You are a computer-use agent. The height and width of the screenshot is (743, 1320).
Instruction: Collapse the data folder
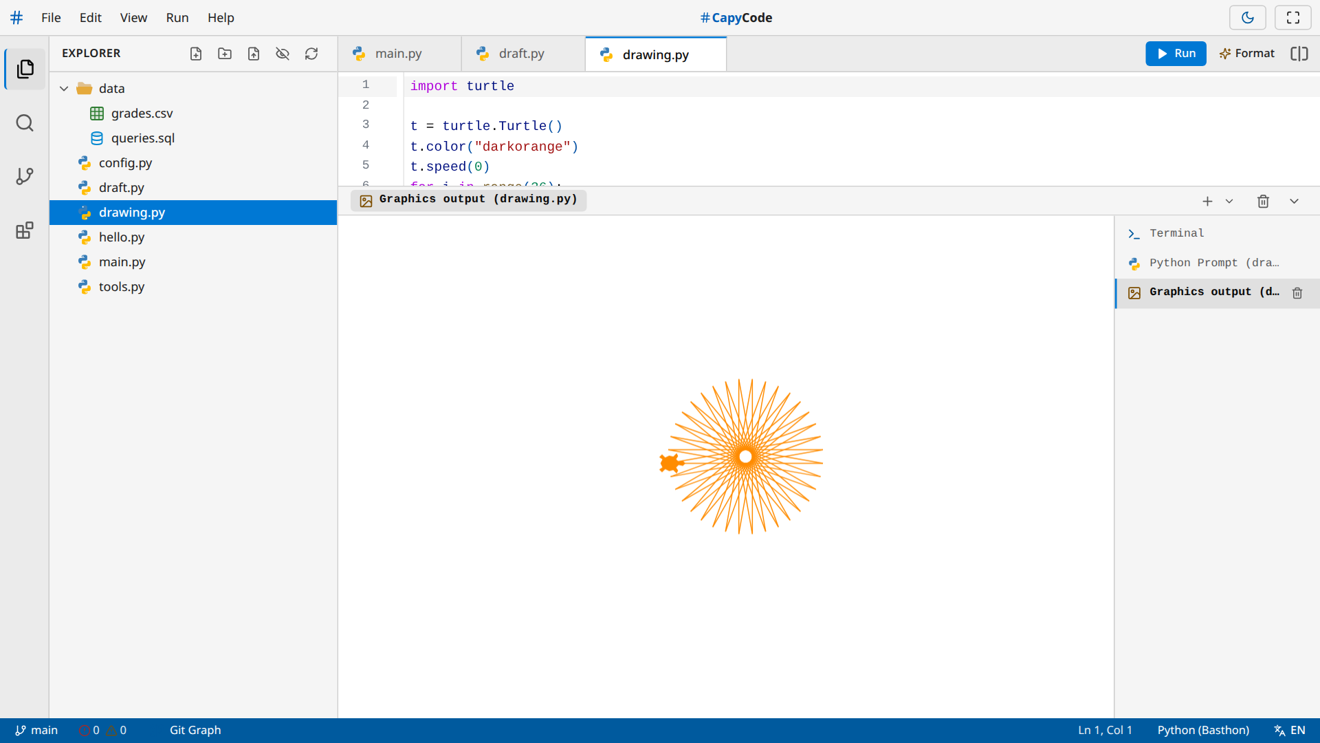coord(64,89)
